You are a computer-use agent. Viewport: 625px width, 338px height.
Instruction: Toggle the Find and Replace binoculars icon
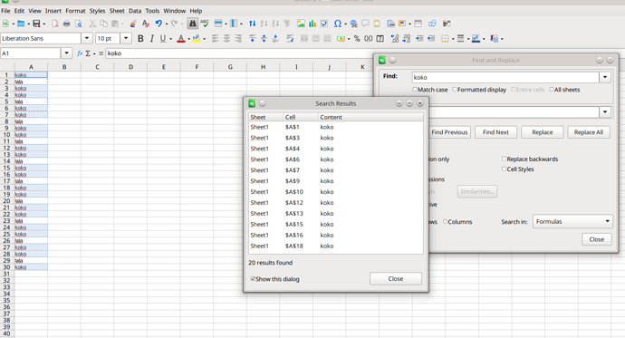(193, 24)
